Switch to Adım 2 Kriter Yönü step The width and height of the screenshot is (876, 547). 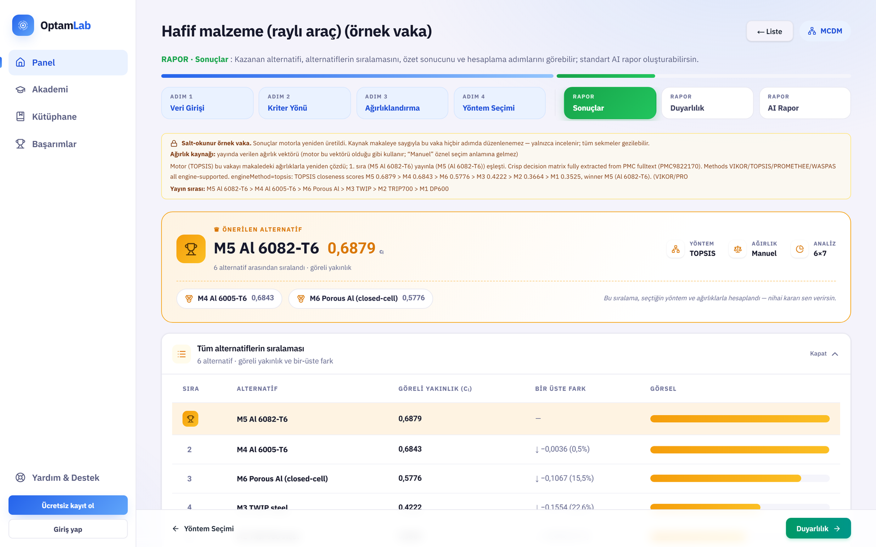tap(305, 103)
